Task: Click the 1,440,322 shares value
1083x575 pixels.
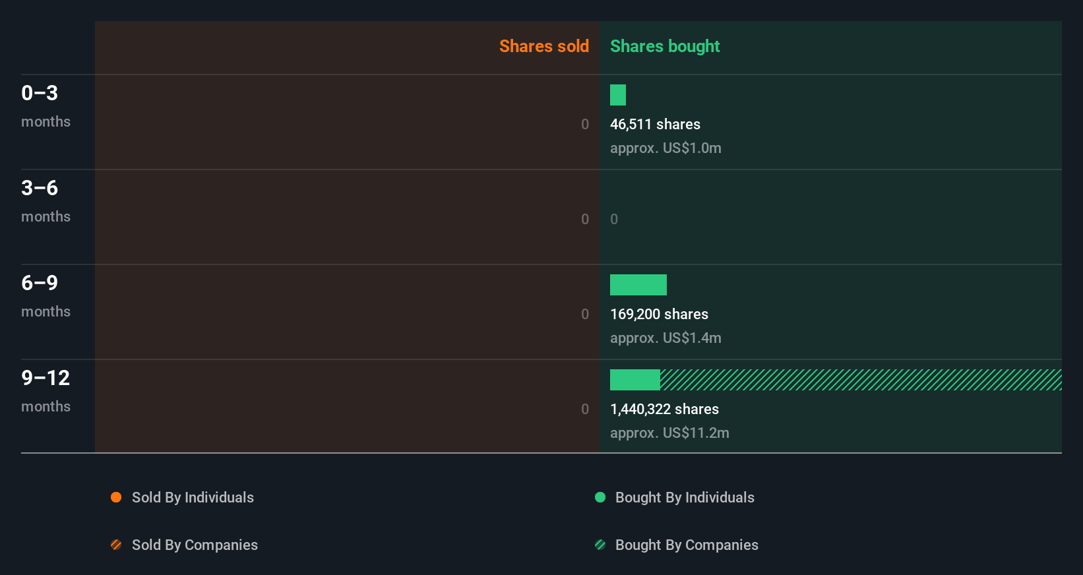Action: [664, 409]
